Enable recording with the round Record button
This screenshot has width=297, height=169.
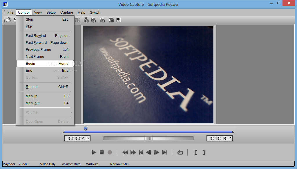tap(110, 152)
